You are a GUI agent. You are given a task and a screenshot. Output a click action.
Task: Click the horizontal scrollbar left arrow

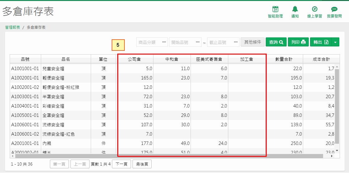pos(12,156)
